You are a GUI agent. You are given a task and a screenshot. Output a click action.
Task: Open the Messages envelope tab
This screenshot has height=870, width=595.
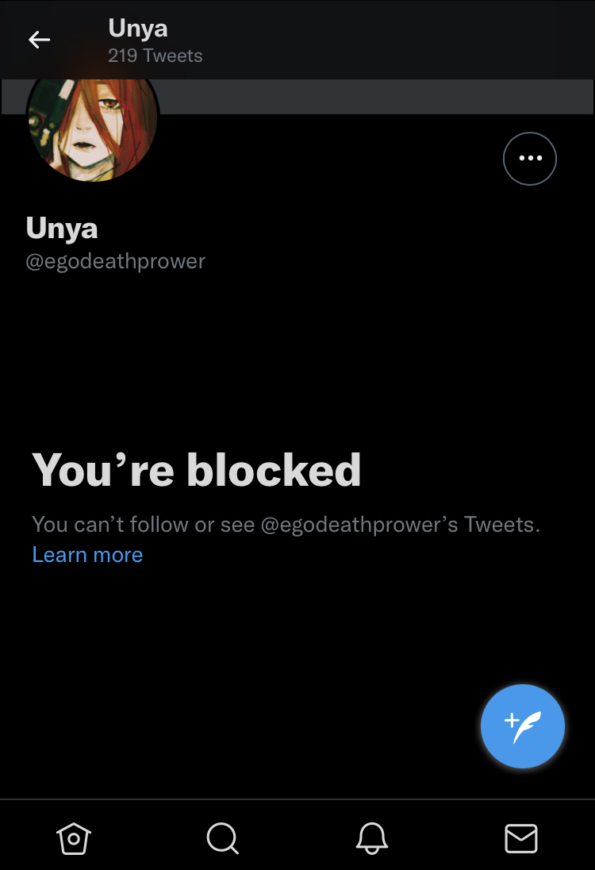[521, 838]
